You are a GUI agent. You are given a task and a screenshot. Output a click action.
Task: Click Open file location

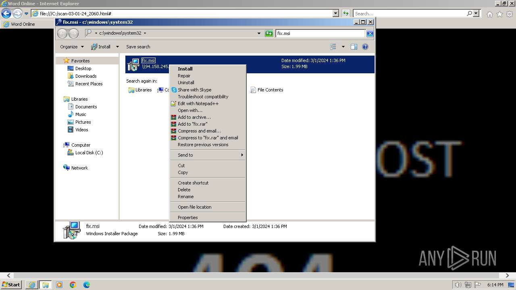208,207
